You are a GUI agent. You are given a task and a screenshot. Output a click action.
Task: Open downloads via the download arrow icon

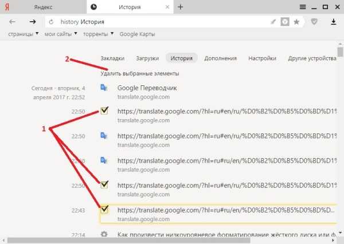click(334, 22)
